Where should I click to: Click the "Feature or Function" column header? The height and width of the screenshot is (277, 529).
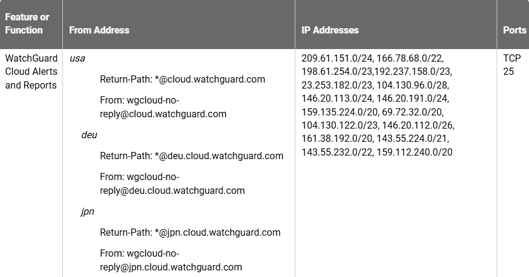coord(27,24)
